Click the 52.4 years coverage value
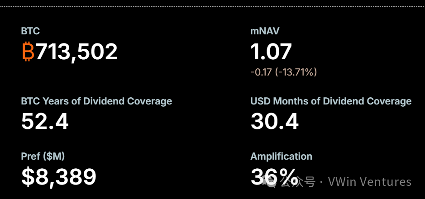This screenshot has width=425, height=199. pos(45,121)
